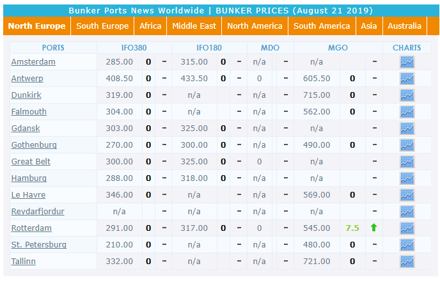Open the price chart for Antwerp
Screen dimensions: 440x282
407,79
